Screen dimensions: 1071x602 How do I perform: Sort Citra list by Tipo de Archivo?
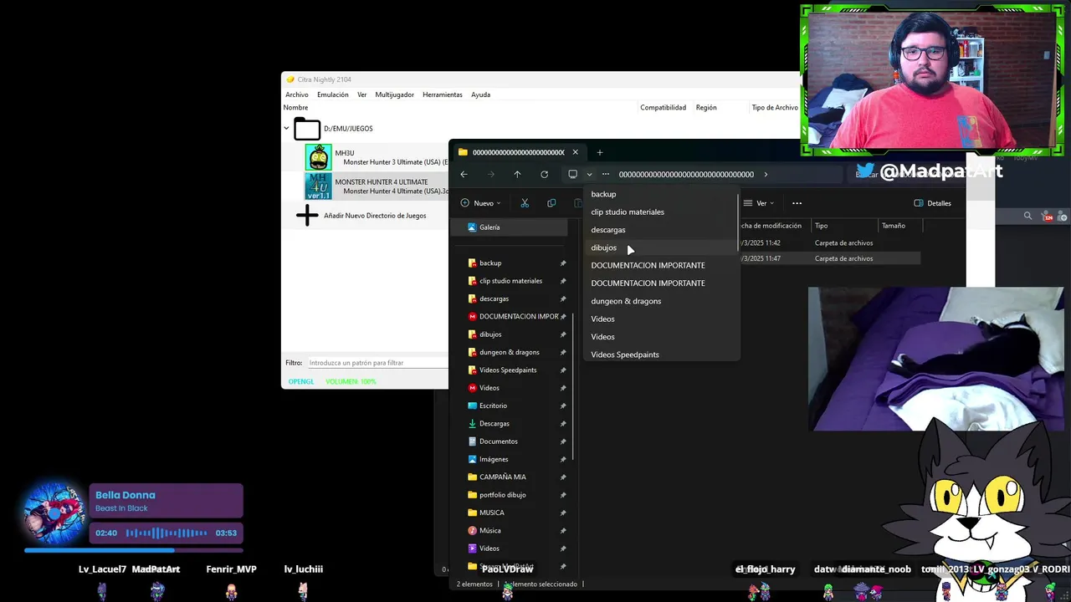point(775,107)
